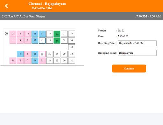Open the Dropping Point dropdown
The width and height of the screenshot is (163, 125).
[137, 53]
